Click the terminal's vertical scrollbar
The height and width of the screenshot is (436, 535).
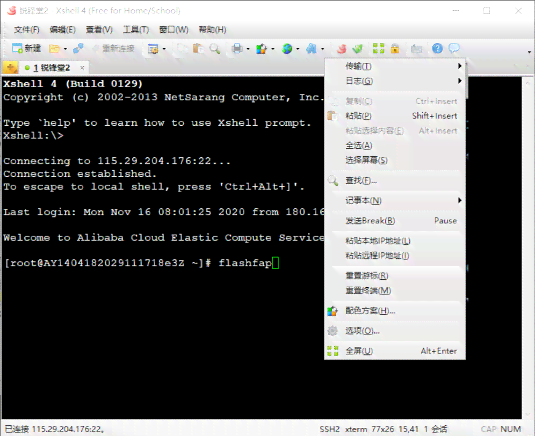(527, 248)
